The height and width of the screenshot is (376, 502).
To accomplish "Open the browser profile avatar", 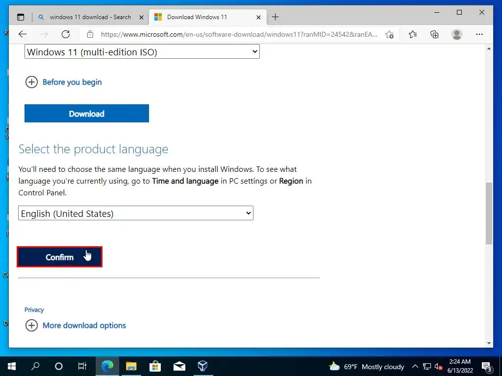I will click(457, 34).
